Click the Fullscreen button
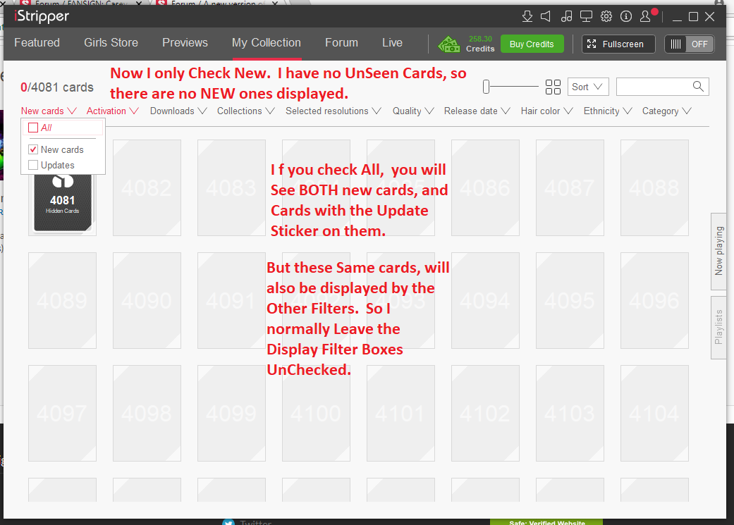The image size is (734, 525). tap(618, 44)
